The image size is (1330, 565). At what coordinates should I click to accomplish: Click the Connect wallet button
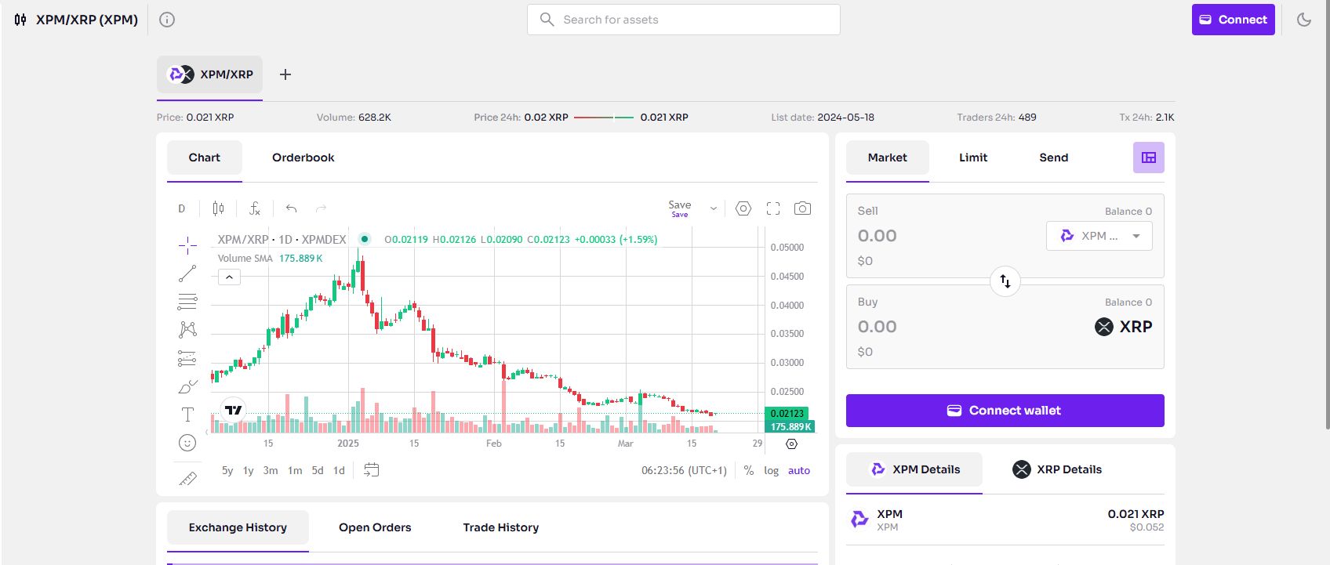[1005, 411]
